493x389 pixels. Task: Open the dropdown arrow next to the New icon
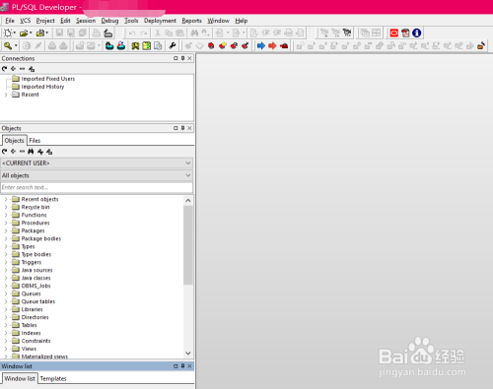tap(15, 32)
